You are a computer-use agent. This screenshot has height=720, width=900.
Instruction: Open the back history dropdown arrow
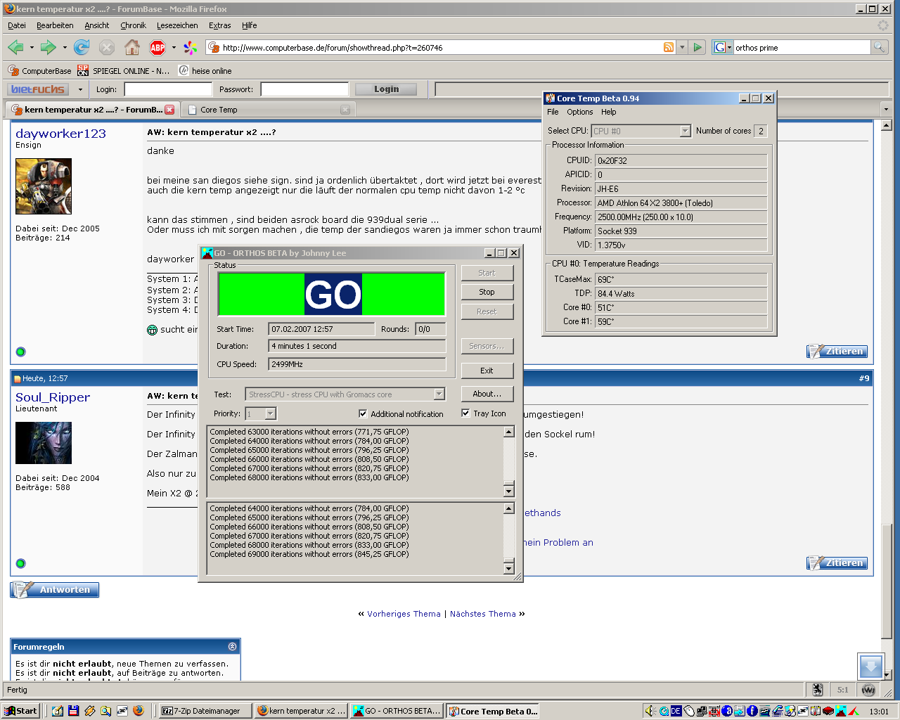tap(32, 48)
